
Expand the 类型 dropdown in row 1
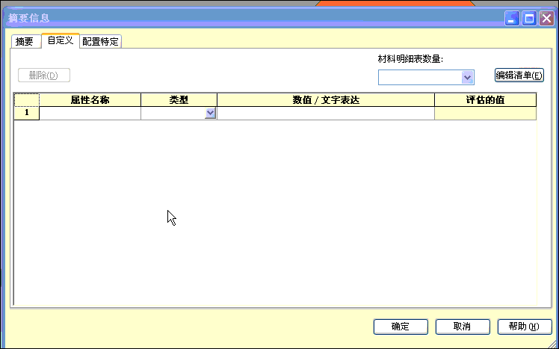[210, 113]
